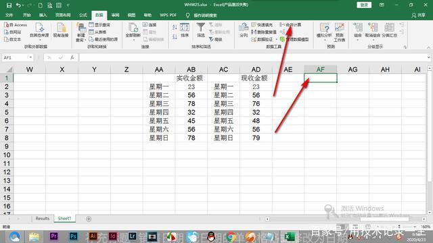Click 高级 (Advanced) filter icon
The image size is (433, 243).
pos(216,39)
